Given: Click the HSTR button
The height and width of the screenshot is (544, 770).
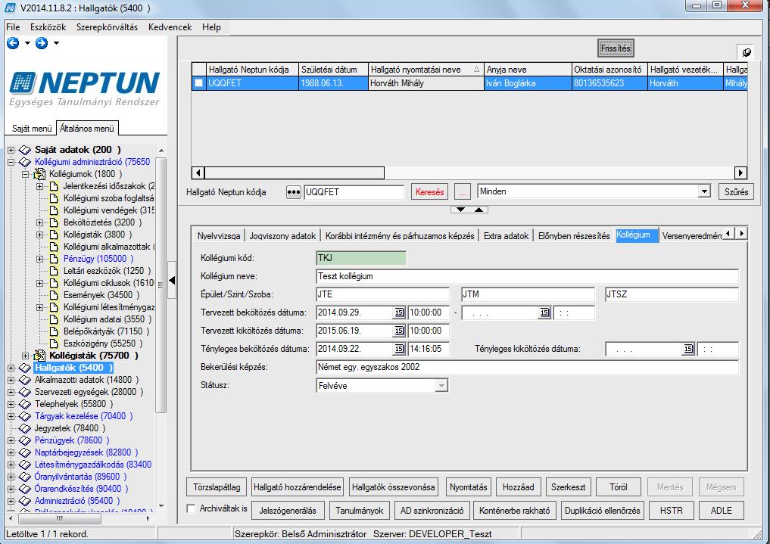Looking at the screenshot, I should [x=672, y=511].
